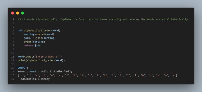Screen dimensions: 202x92
Task: Click line number 17 in the gutter
Action: click(13, 79)
